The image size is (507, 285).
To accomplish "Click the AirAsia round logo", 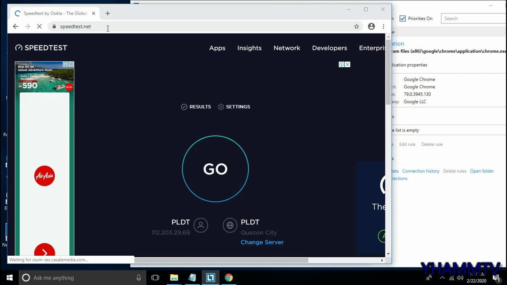I will tap(44, 176).
